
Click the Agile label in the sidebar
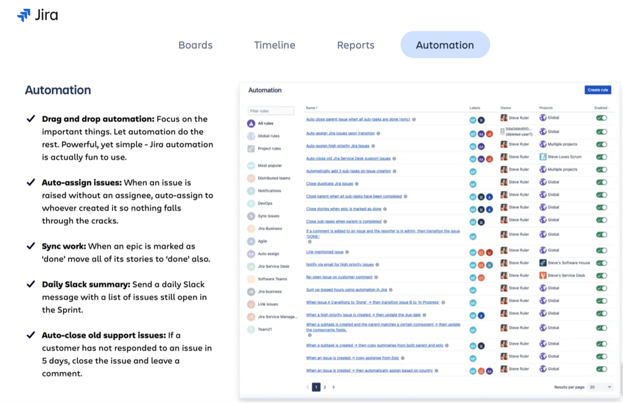click(x=262, y=241)
